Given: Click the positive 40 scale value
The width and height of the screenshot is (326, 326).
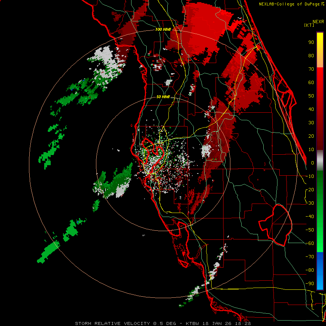Looking at the screenshot, I should tap(311, 109).
